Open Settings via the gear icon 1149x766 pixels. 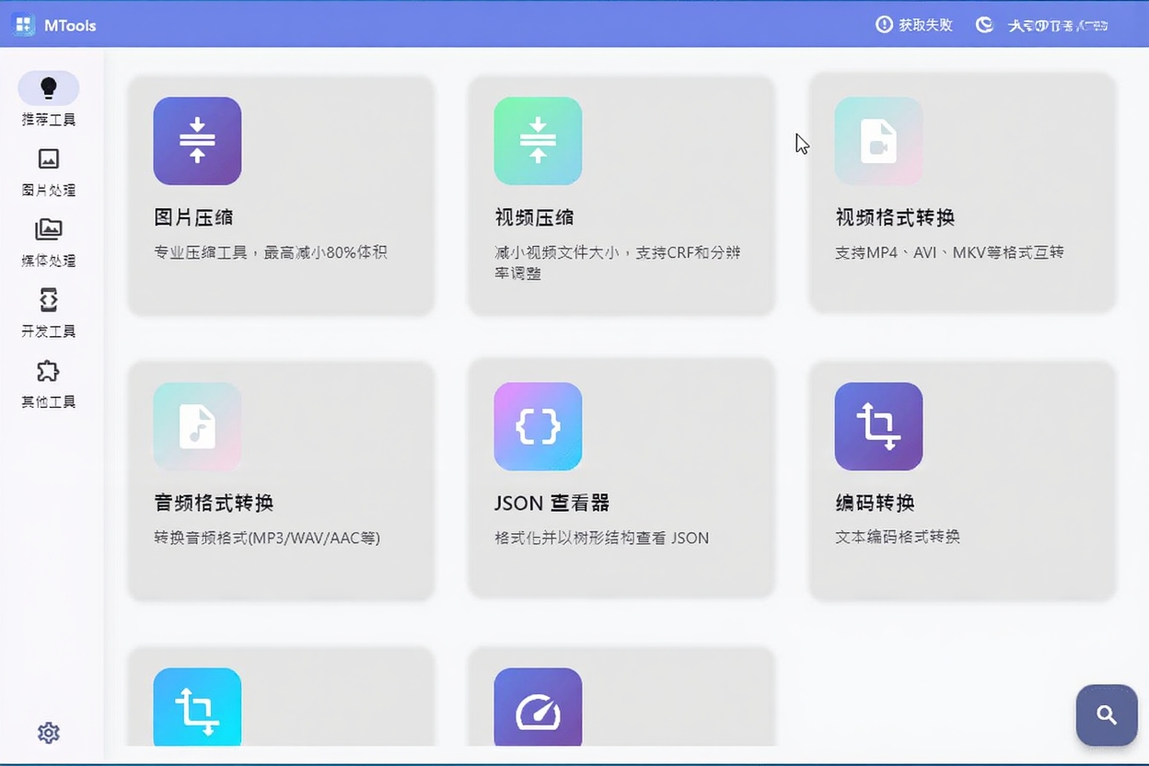(48, 733)
